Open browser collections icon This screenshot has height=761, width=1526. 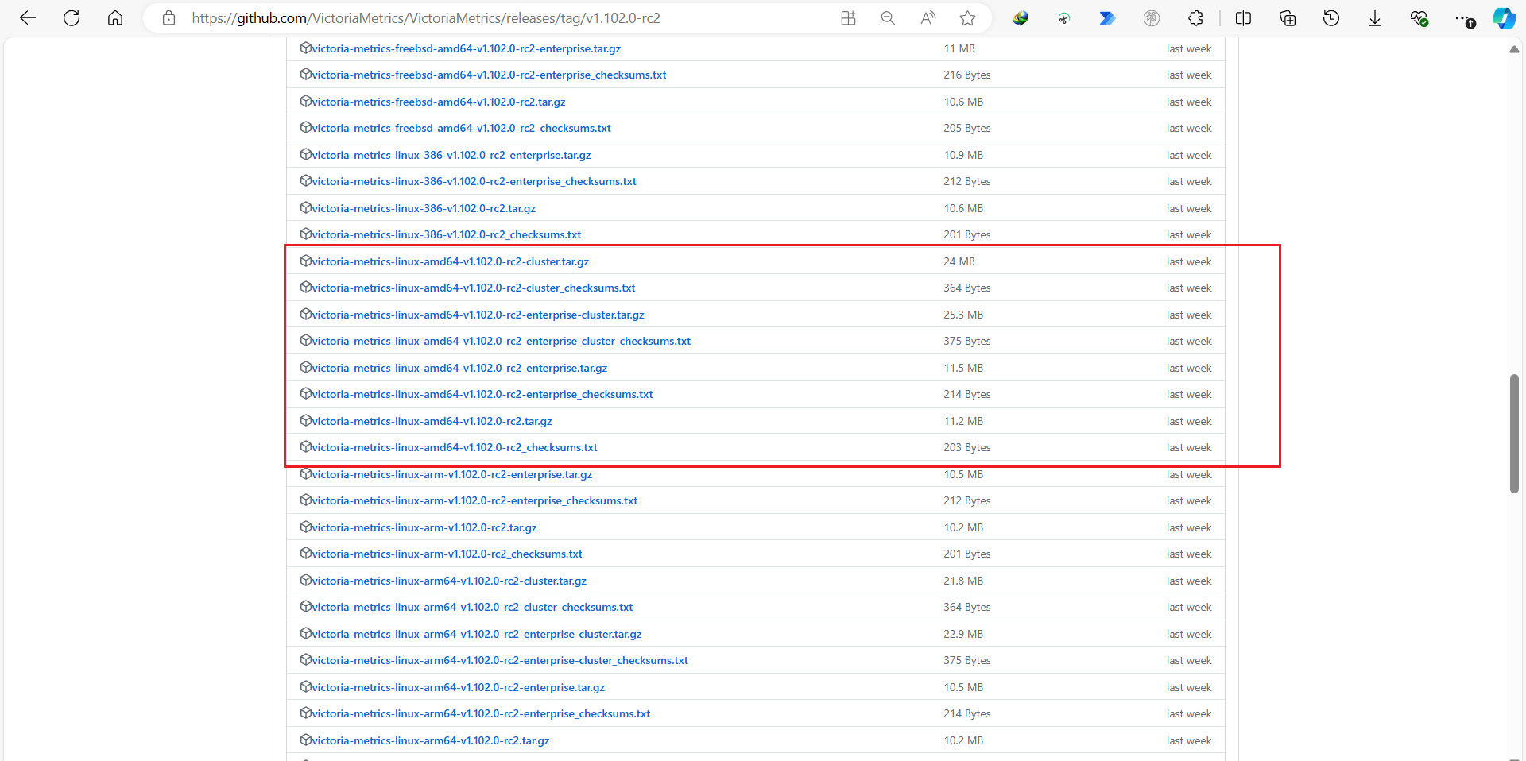(x=1288, y=18)
